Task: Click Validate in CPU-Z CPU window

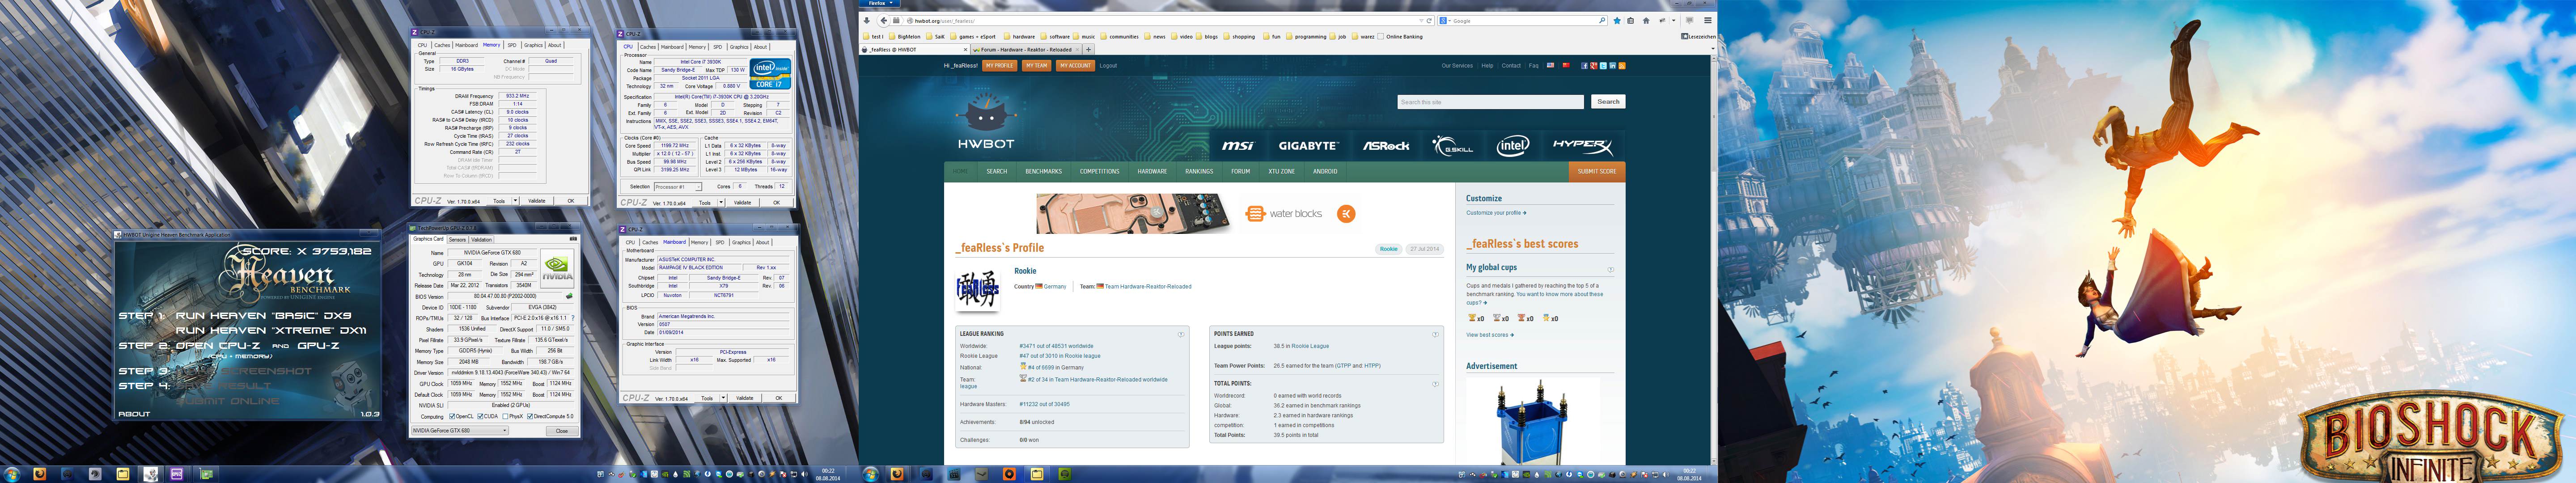Action: coord(742,202)
